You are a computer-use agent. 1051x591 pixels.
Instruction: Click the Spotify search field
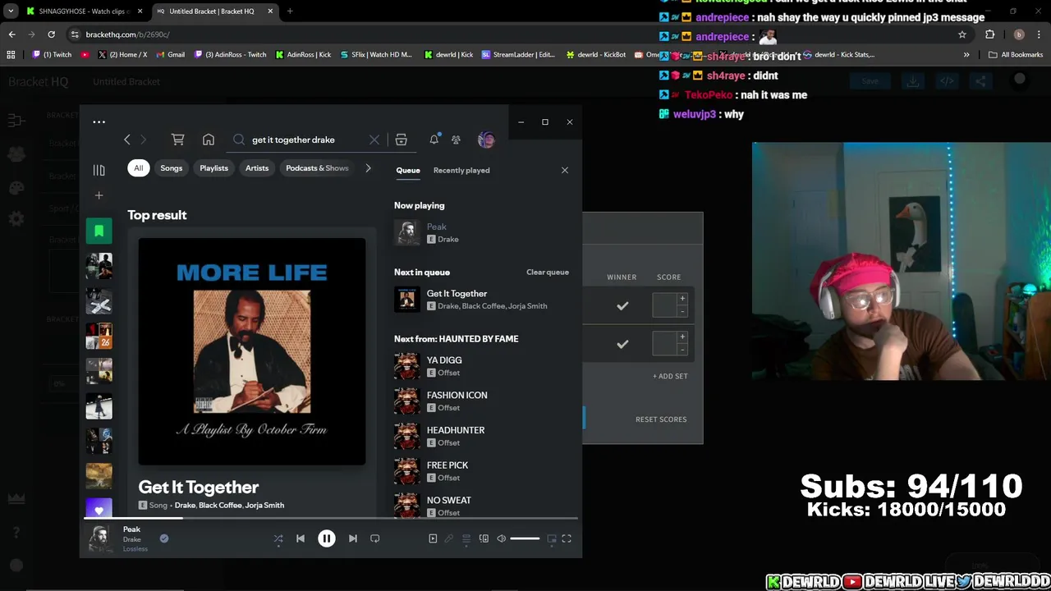coord(305,140)
